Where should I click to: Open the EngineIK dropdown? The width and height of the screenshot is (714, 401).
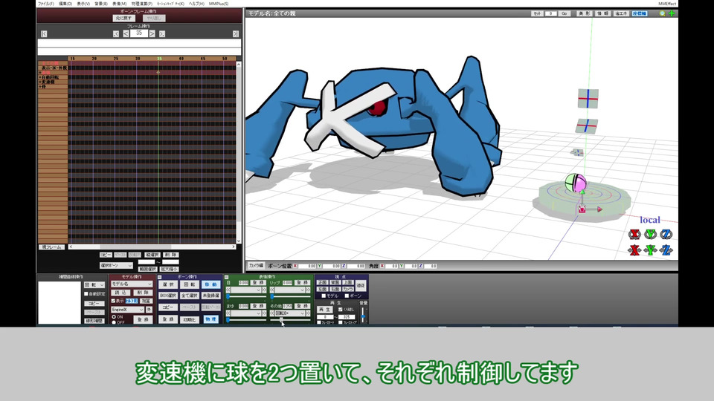(127, 310)
